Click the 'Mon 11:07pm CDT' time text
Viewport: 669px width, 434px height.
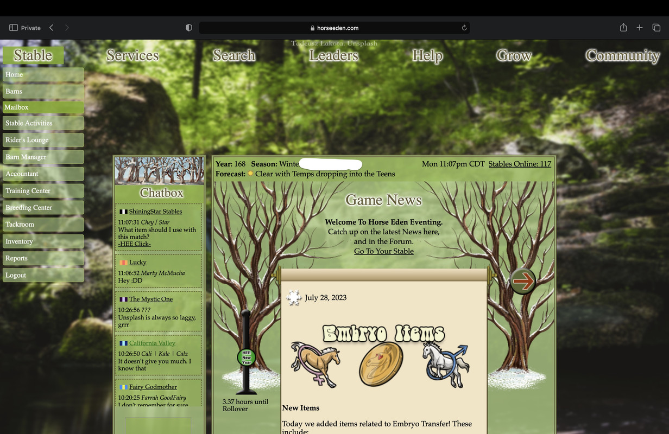[x=453, y=164]
